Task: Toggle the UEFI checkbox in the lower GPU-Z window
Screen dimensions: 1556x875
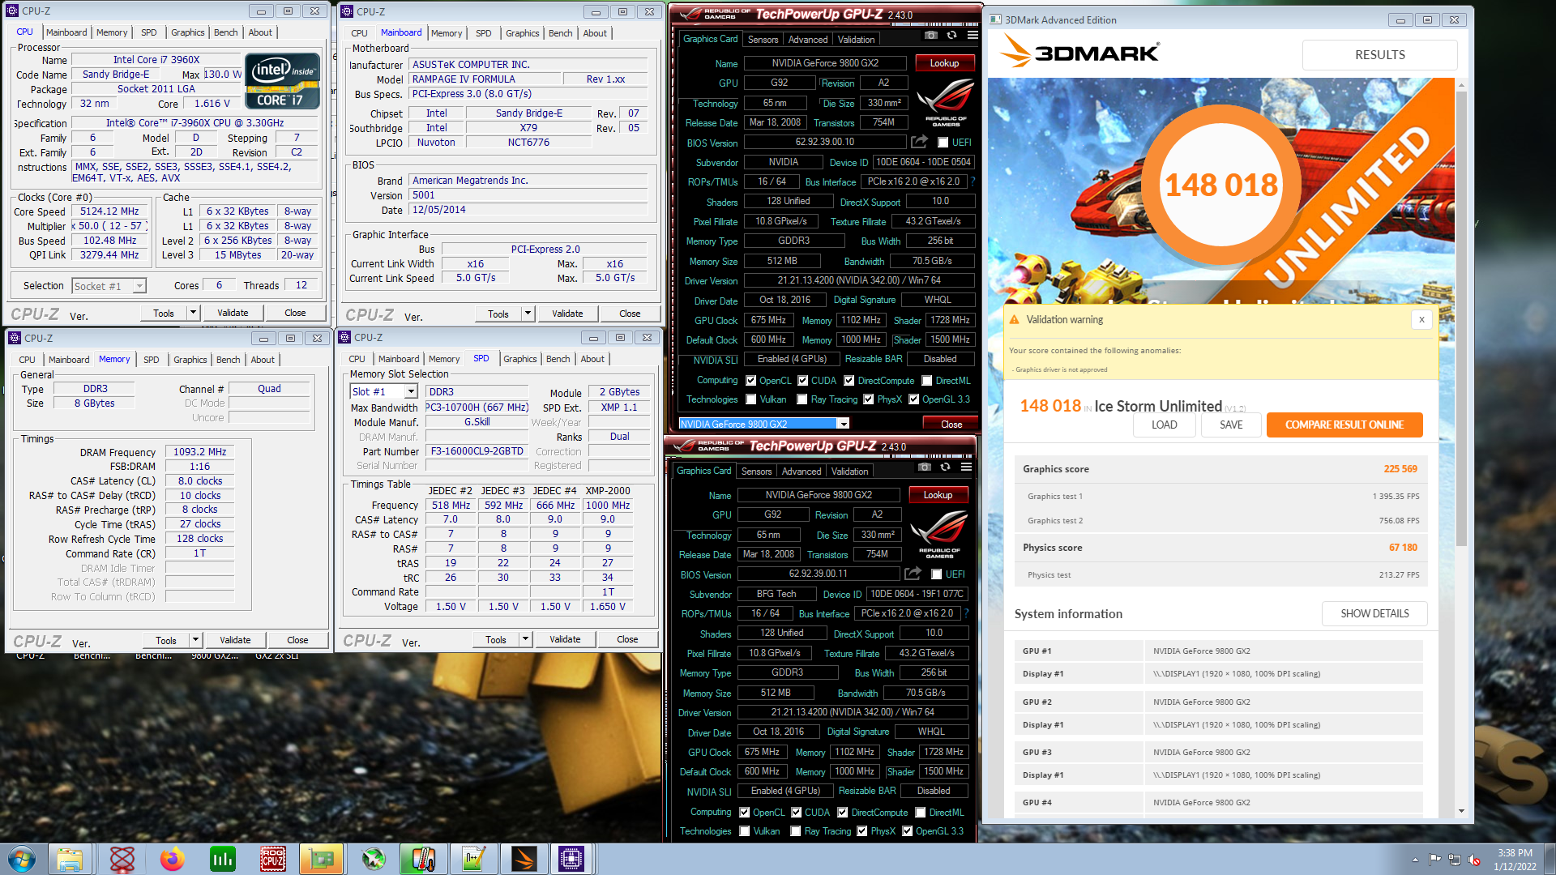Action: point(936,574)
